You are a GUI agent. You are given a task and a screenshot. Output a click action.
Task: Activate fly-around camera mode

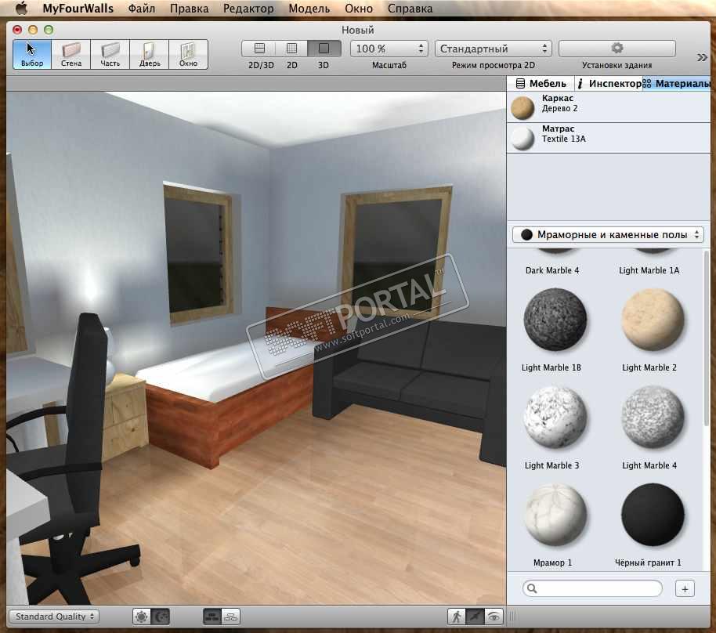coord(475,617)
